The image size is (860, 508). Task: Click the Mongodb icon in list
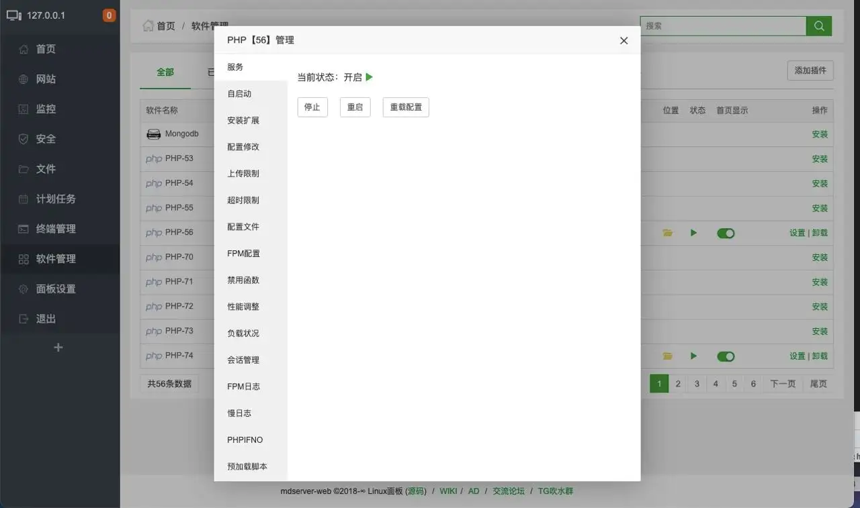click(x=154, y=134)
